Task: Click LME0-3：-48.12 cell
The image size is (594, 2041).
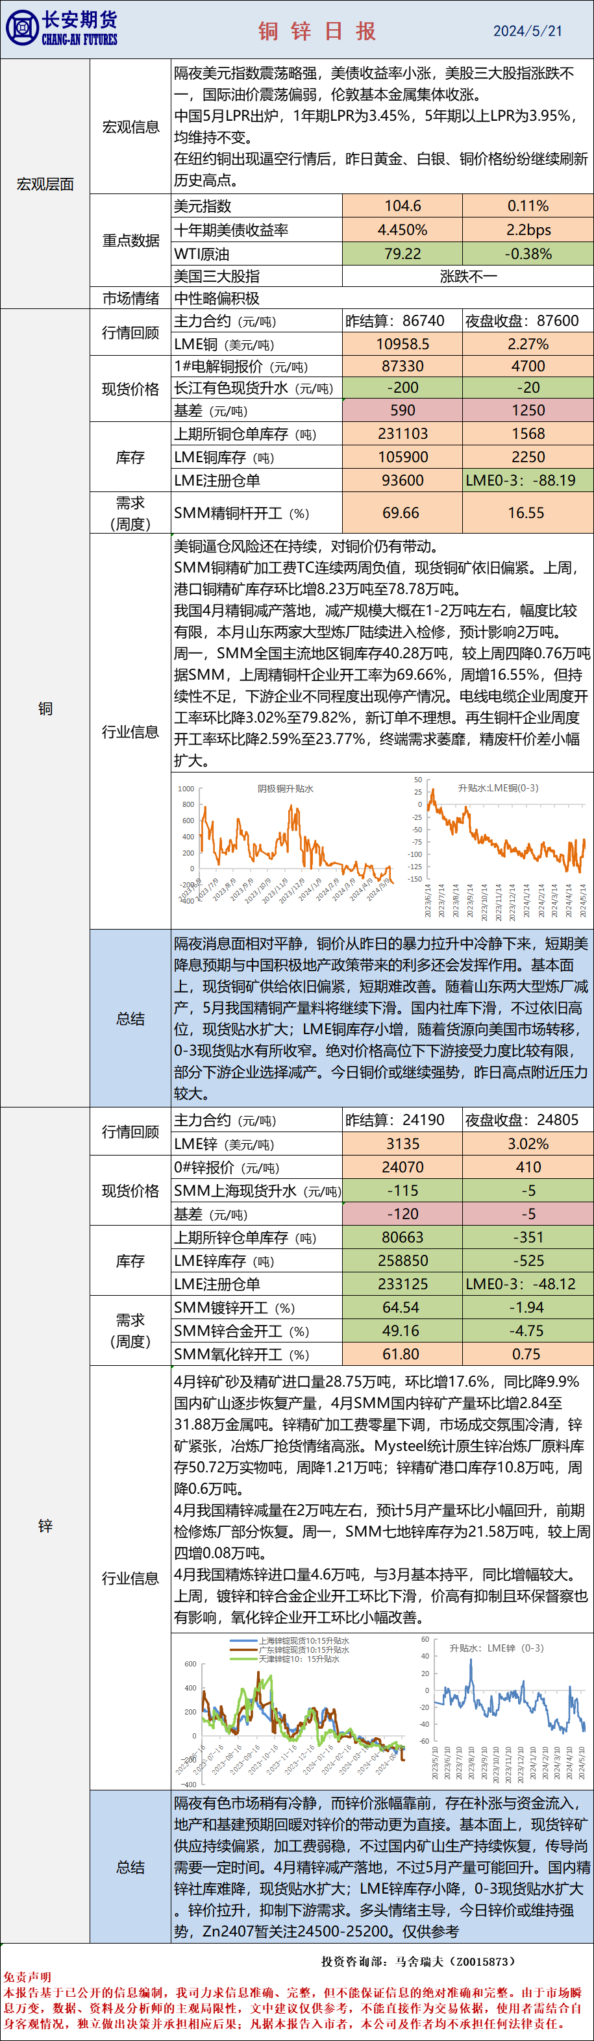Action: pos(528,1283)
